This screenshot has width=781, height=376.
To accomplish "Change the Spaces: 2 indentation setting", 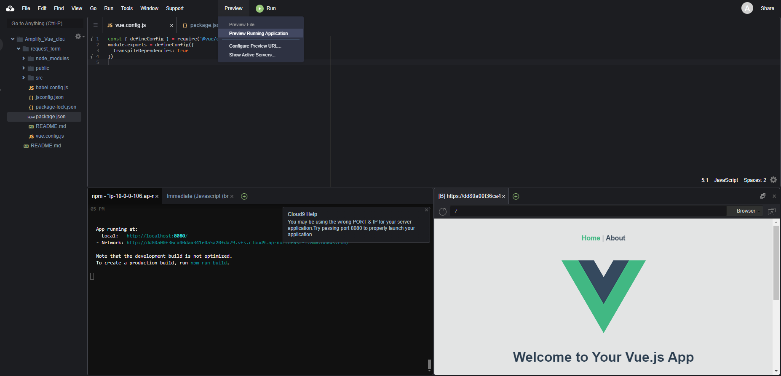I will tap(755, 180).
